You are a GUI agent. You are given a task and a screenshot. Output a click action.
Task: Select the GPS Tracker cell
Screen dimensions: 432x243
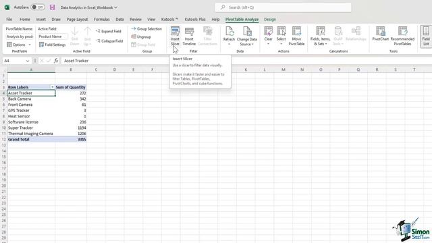[31, 110]
